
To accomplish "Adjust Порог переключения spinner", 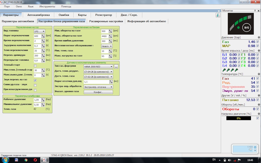I will pyautogui.click(x=43, y=36).
